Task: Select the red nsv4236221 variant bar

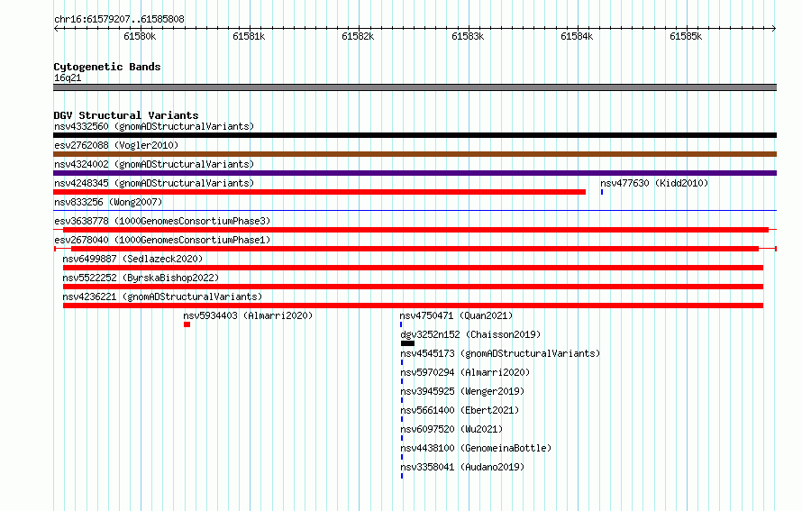Action: click(413, 306)
